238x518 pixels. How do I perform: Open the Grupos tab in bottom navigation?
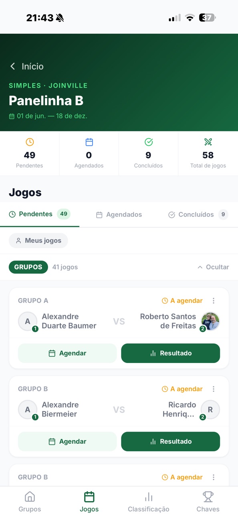30,502
